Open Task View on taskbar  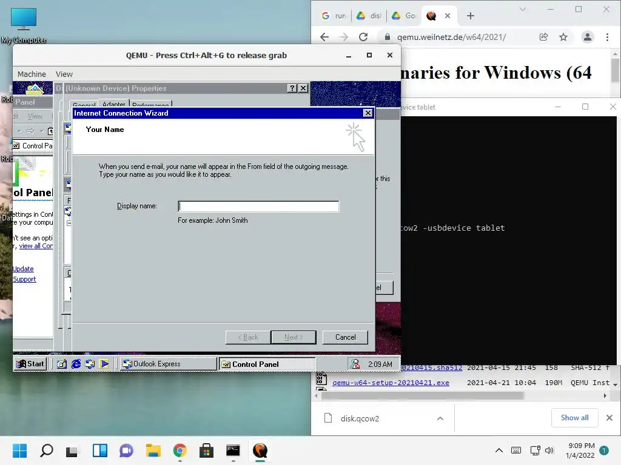pos(73,450)
